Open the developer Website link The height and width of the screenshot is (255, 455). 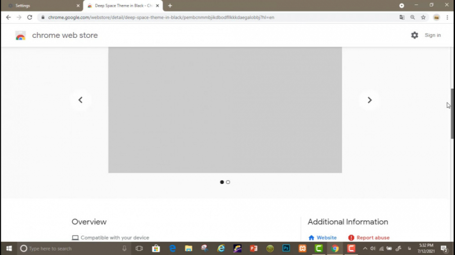(323, 238)
